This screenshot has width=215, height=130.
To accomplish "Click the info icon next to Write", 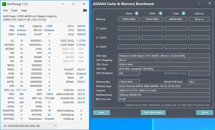I will pos(161,13).
